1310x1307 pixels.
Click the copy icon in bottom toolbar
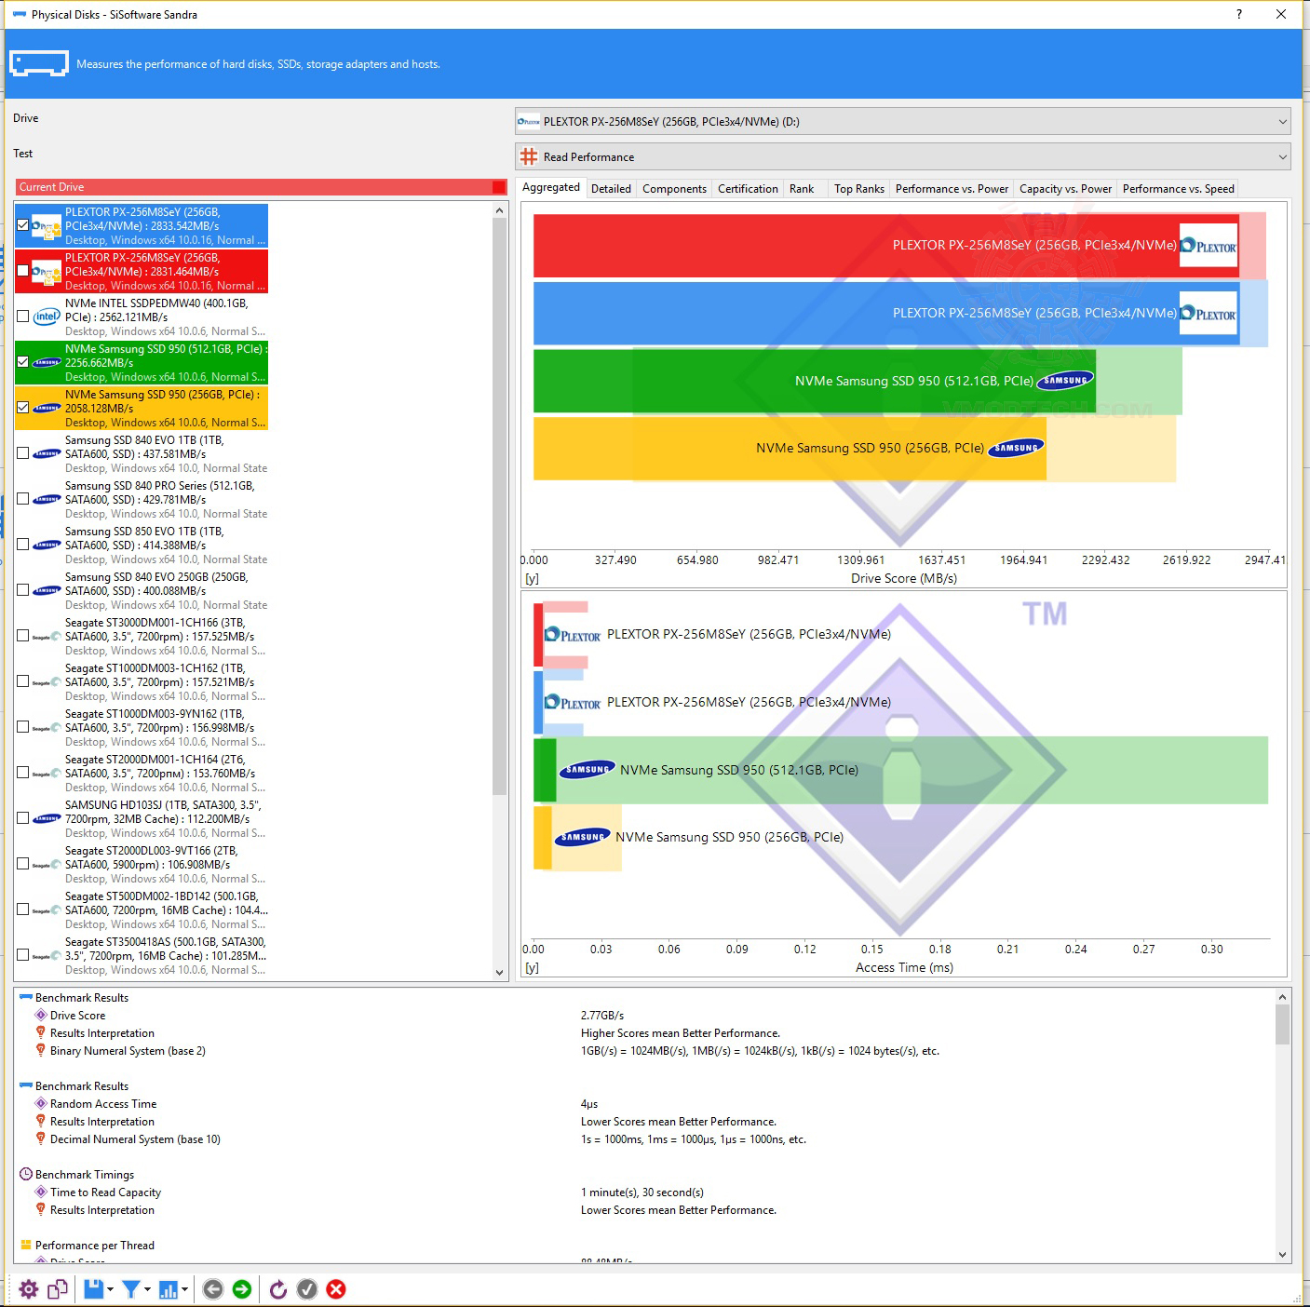pyautogui.click(x=58, y=1289)
